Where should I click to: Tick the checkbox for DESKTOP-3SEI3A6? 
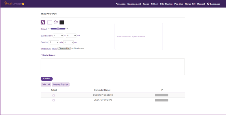coord(54,100)
